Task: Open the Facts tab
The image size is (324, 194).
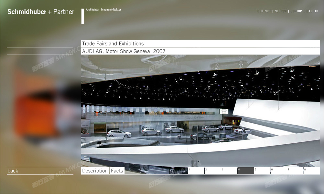Action: (117, 171)
